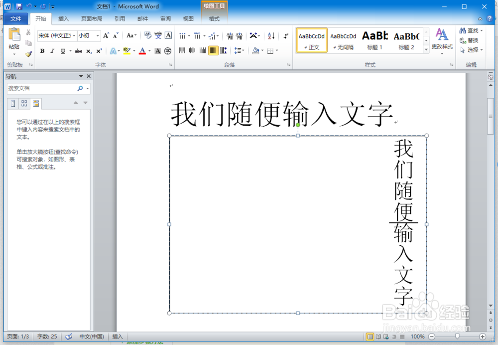Image resolution: width=498 pixels, height=345 pixels.
Task: Apply the 标题 1 heading style
Action: [x=375, y=40]
